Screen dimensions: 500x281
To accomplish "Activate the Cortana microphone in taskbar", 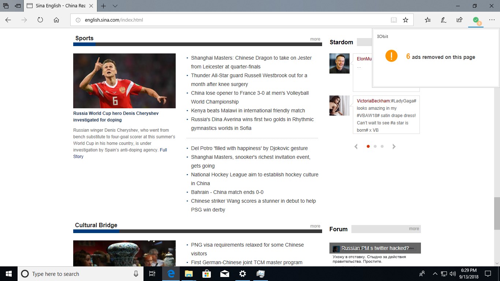I will (x=136, y=274).
